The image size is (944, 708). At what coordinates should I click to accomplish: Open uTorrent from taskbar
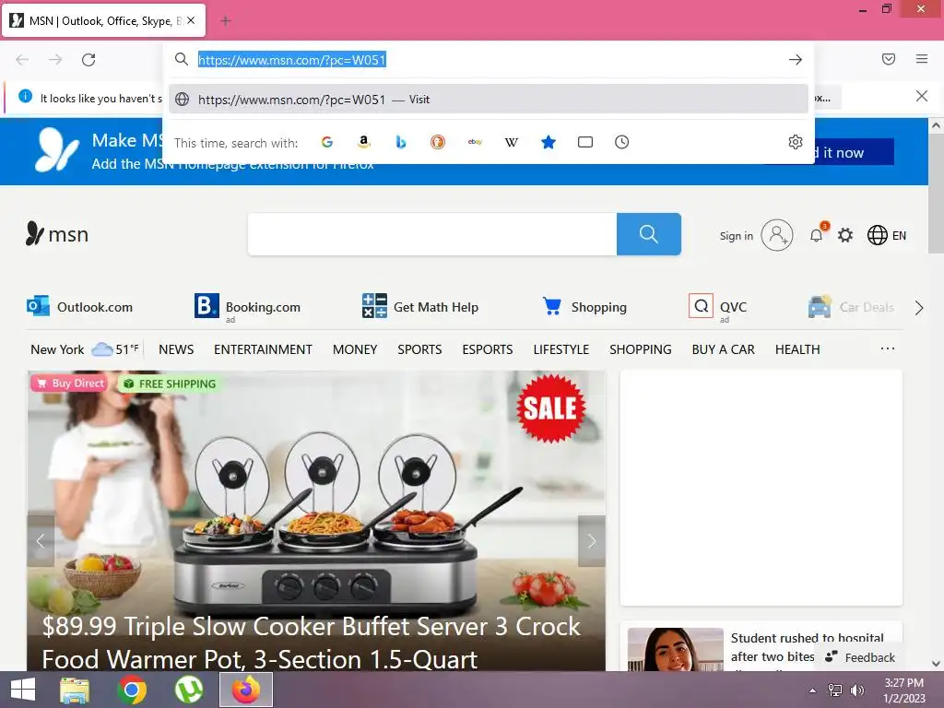189,690
